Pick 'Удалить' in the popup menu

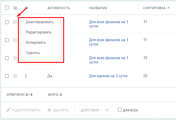pyautogui.click(x=33, y=53)
